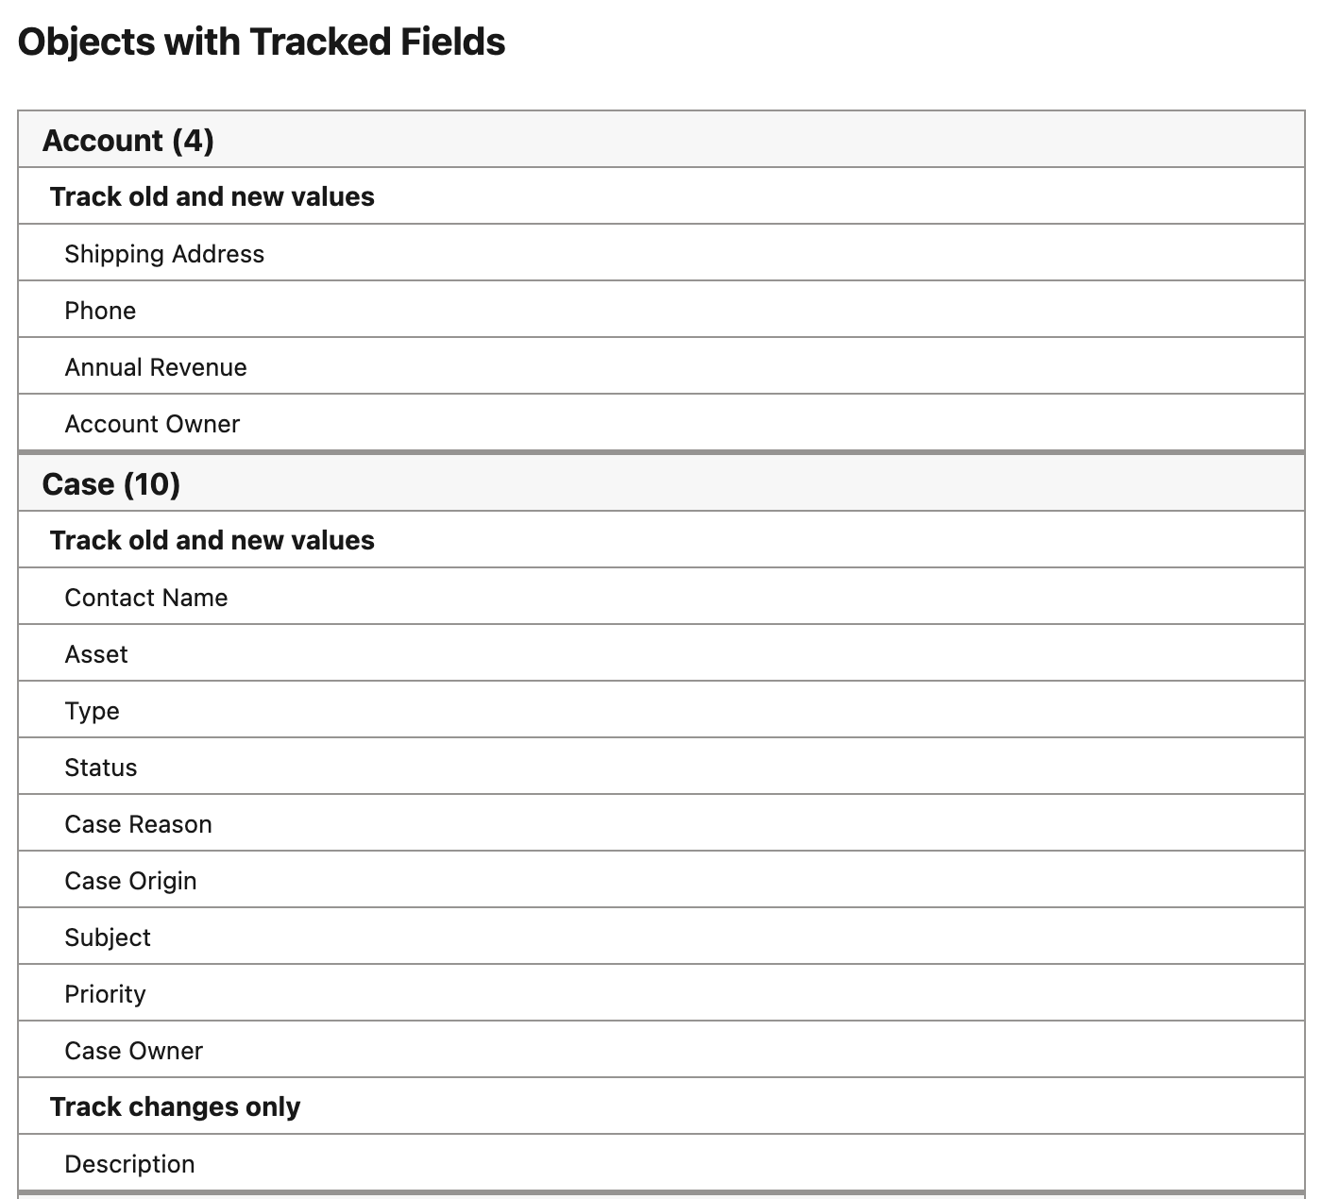The image size is (1322, 1199).
Task: Select the Asset field row
Action: click(96, 654)
